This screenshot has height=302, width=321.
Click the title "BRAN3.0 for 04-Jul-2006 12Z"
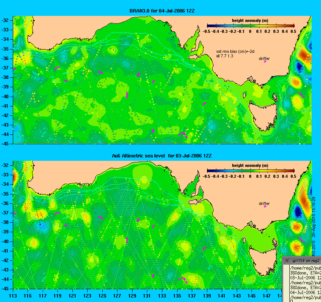(x=162, y=11)
